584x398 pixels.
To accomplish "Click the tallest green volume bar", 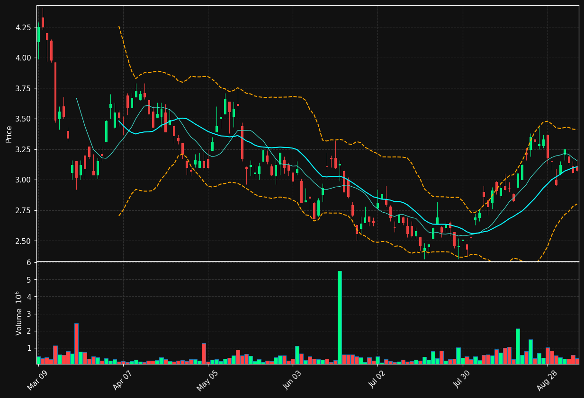I will [x=340, y=317].
